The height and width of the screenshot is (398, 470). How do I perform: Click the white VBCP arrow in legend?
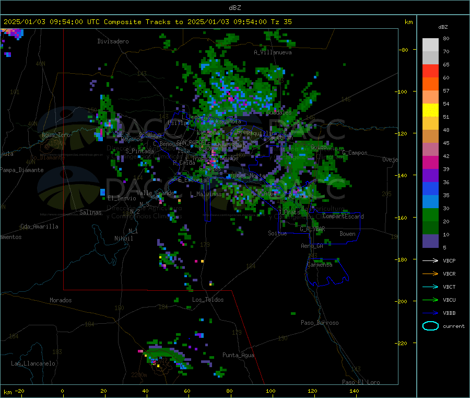(430, 260)
